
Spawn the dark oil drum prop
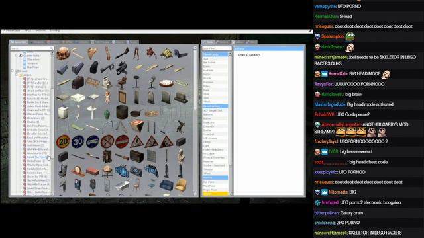pos(122,112)
